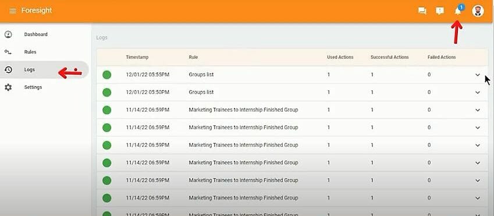The height and width of the screenshot is (216, 494).
Task: Click the Rule column header
Action: [x=193, y=57]
